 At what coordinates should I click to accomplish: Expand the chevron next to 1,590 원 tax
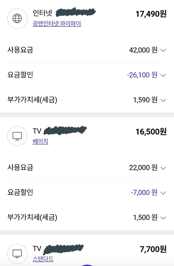163,100
